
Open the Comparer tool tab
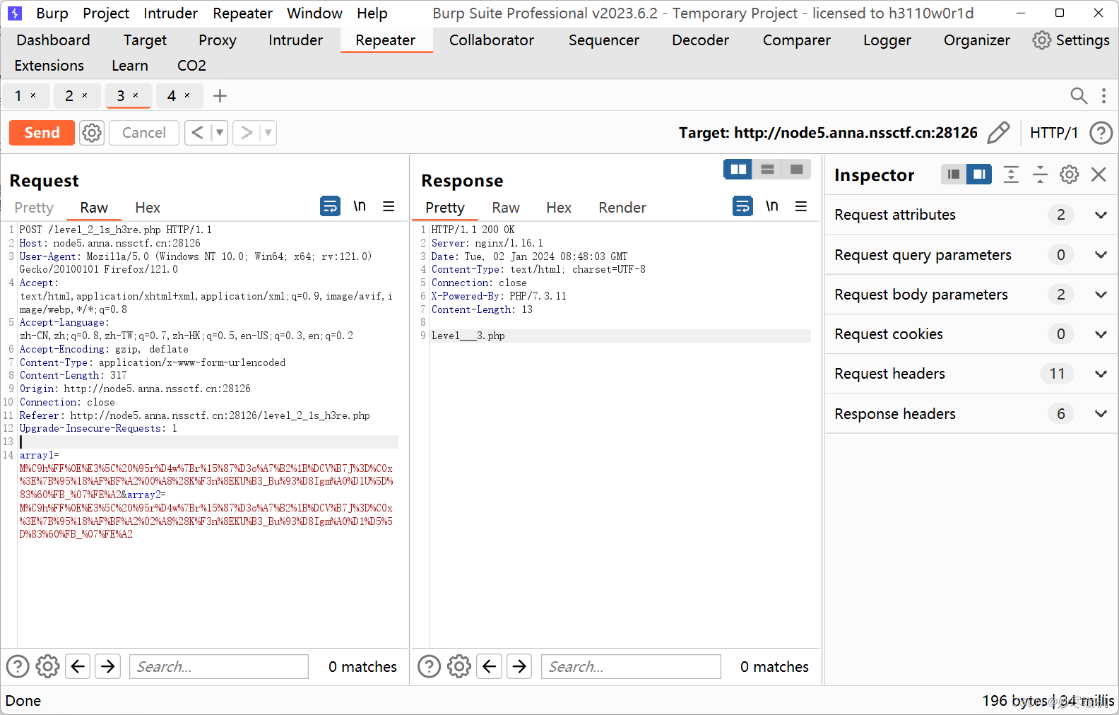796,40
